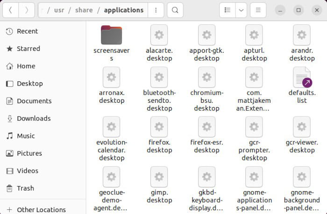Go forward with the right arrow button
This screenshot has height=214, width=327.
tap(27, 10)
